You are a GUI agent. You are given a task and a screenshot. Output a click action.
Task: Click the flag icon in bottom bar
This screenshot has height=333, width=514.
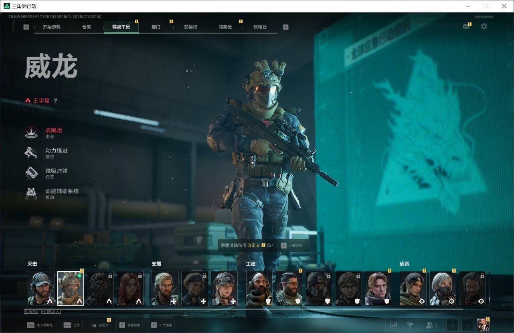point(410,325)
